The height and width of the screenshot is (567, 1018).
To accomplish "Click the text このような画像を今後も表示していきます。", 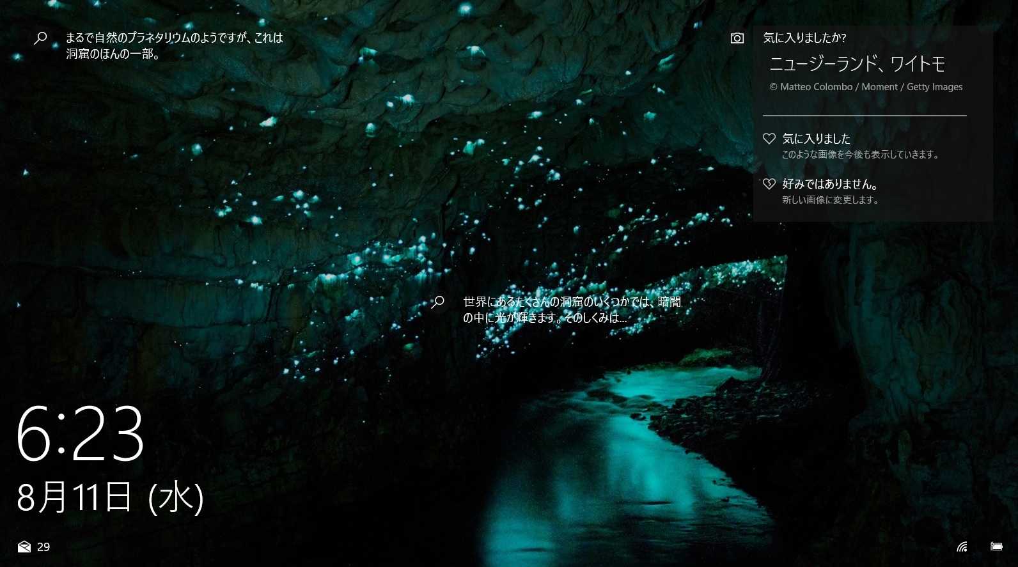I will click(860, 155).
